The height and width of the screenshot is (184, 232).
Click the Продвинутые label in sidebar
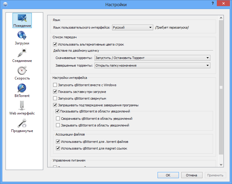22,131
